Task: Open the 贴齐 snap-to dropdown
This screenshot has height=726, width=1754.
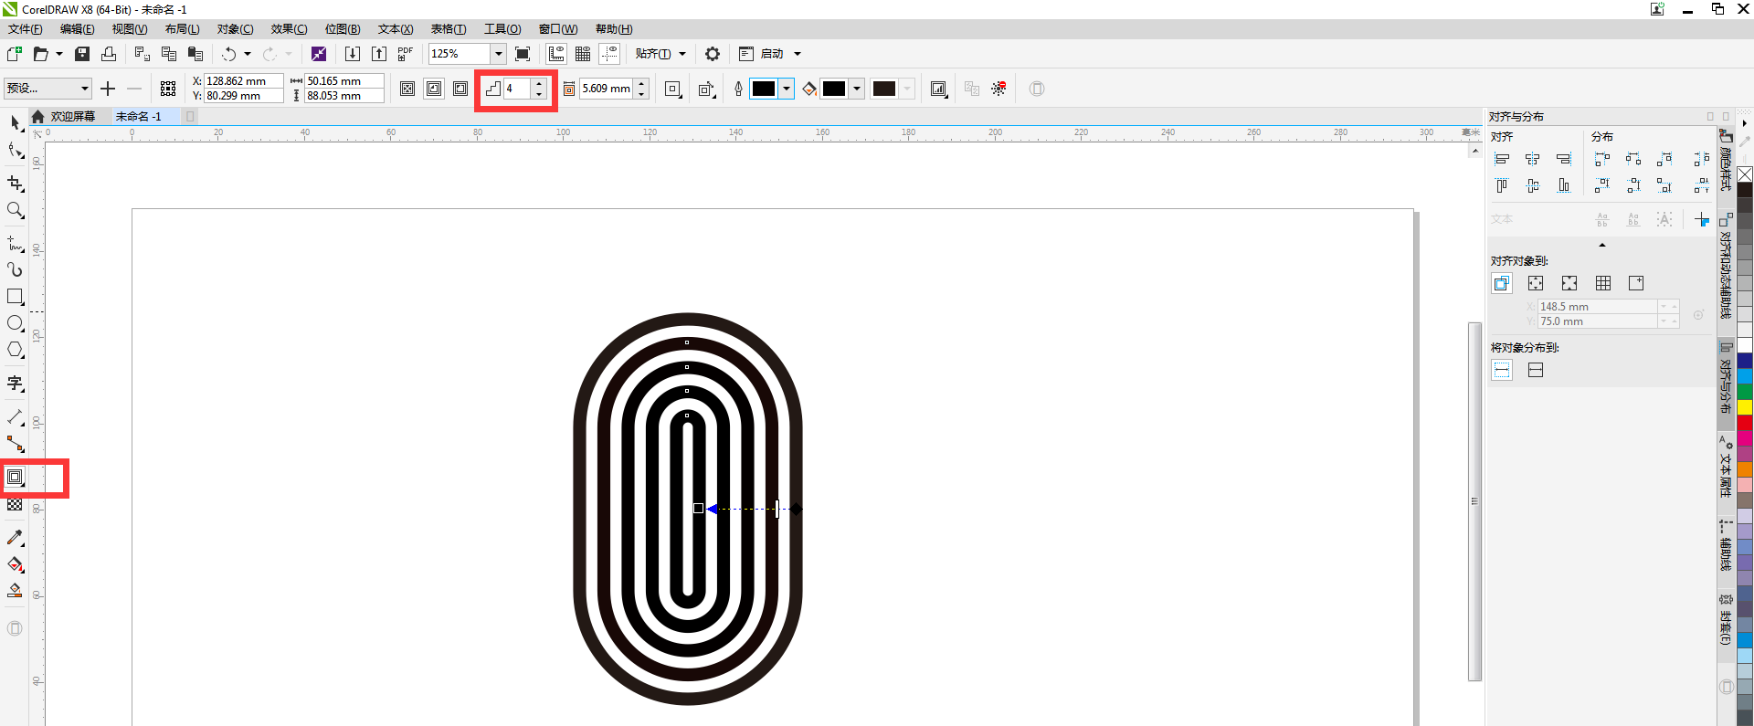Action: (682, 54)
